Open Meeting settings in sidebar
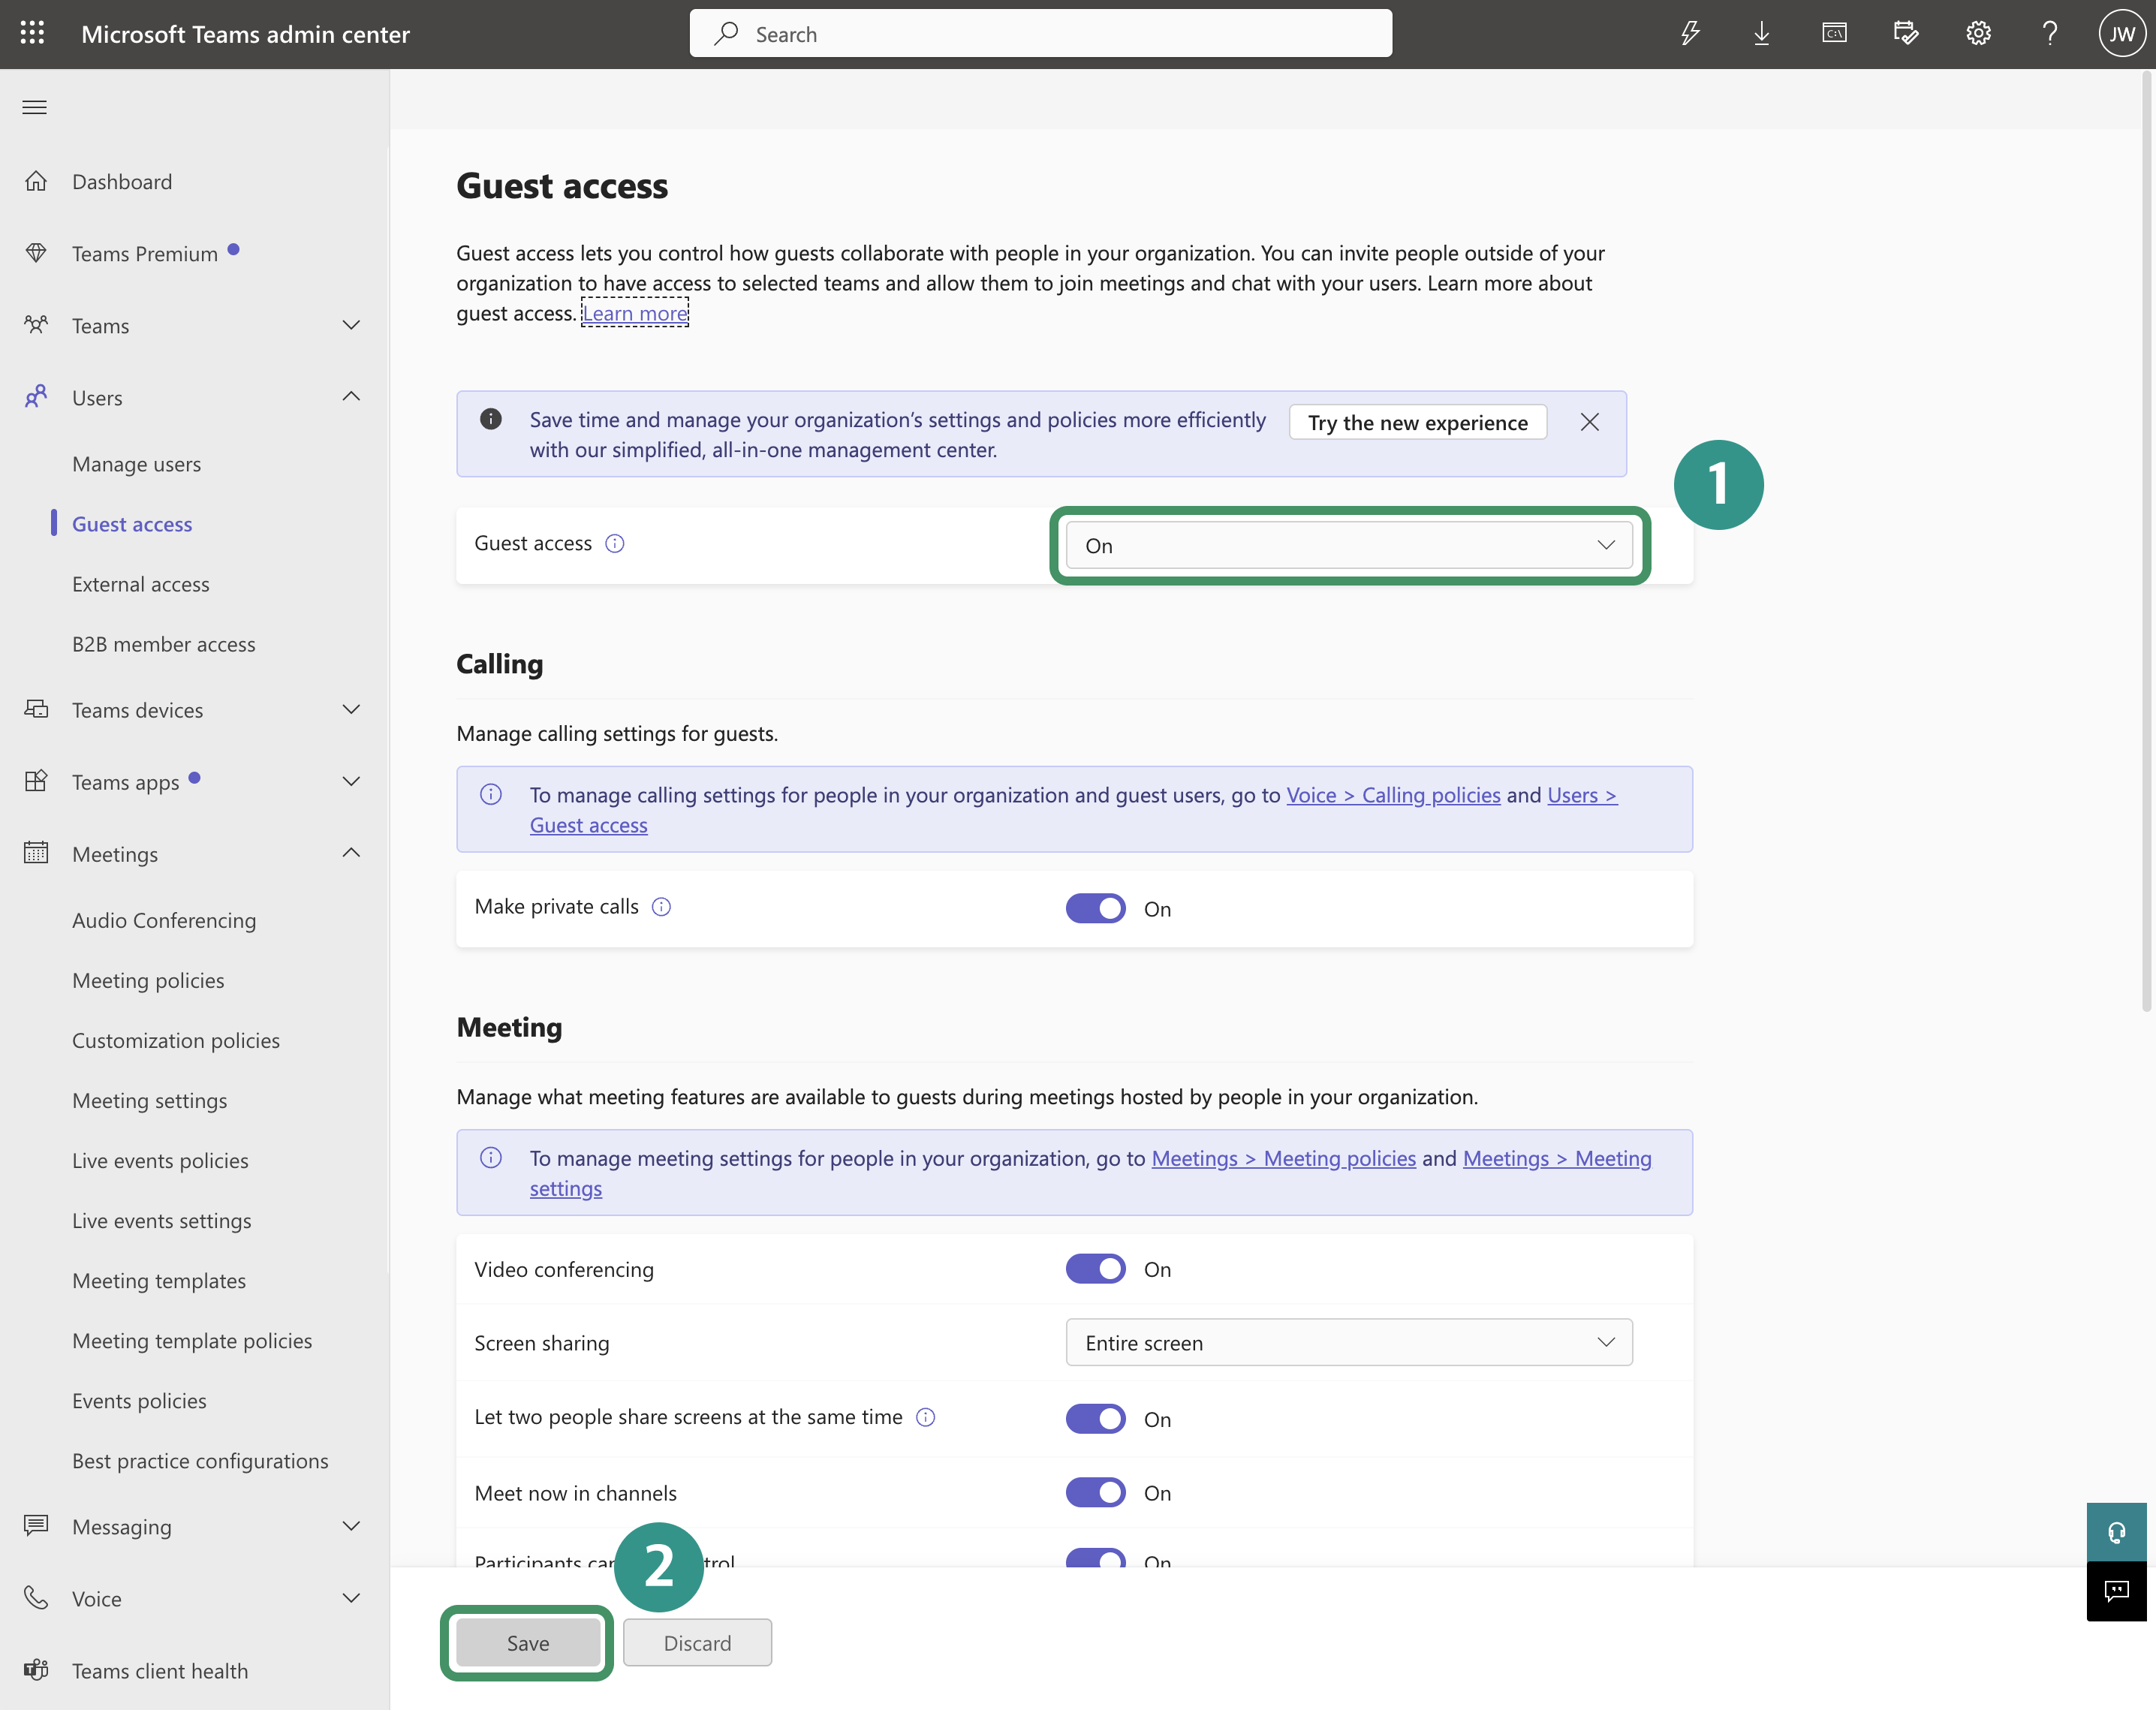This screenshot has width=2156, height=1710. 149,1100
